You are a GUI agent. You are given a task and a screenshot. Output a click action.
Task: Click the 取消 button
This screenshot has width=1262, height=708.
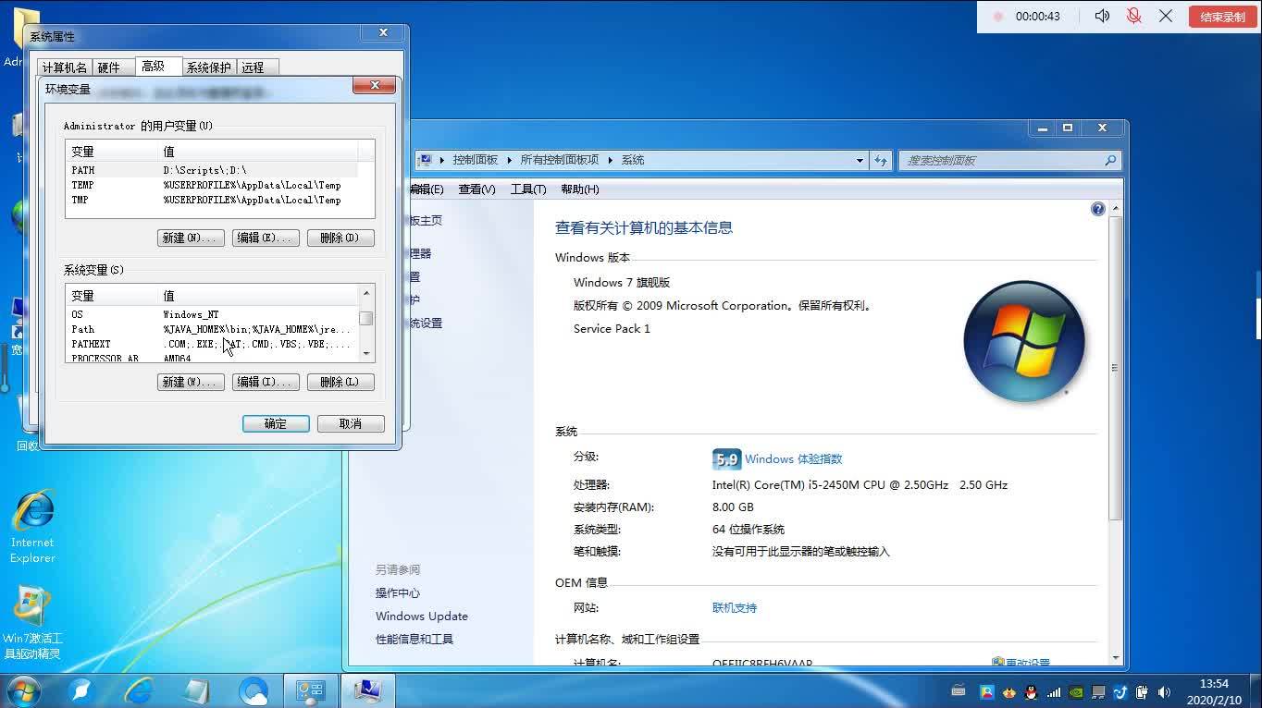351,423
